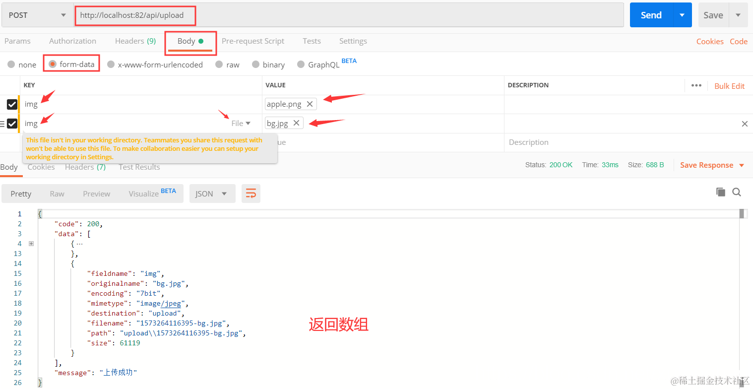Delete the second img row with X icon

pos(745,124)
